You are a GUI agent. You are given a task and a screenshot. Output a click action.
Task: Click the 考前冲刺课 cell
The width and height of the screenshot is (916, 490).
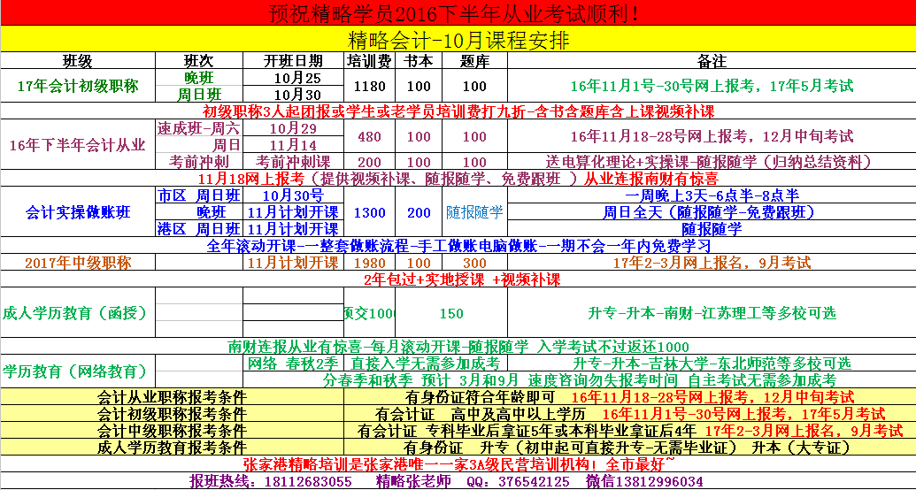click(293, 162)
